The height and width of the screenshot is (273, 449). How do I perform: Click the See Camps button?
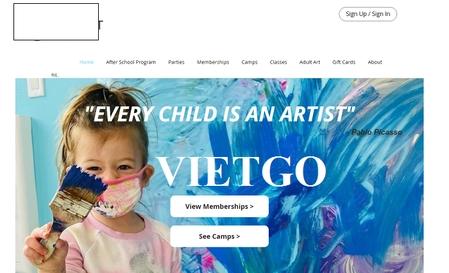[219, 236]
